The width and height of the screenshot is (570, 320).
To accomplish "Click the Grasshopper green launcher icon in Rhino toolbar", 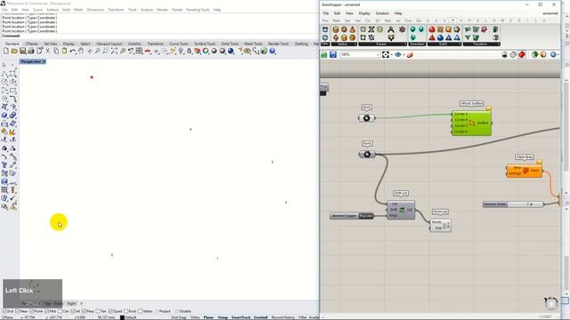I will pyautogui.click(x=264, y=52).
